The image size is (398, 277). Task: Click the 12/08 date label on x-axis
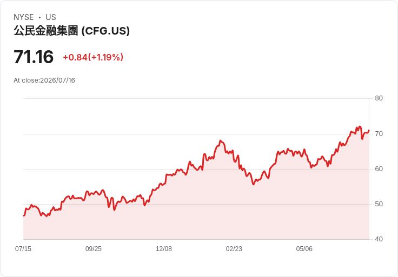164,249
